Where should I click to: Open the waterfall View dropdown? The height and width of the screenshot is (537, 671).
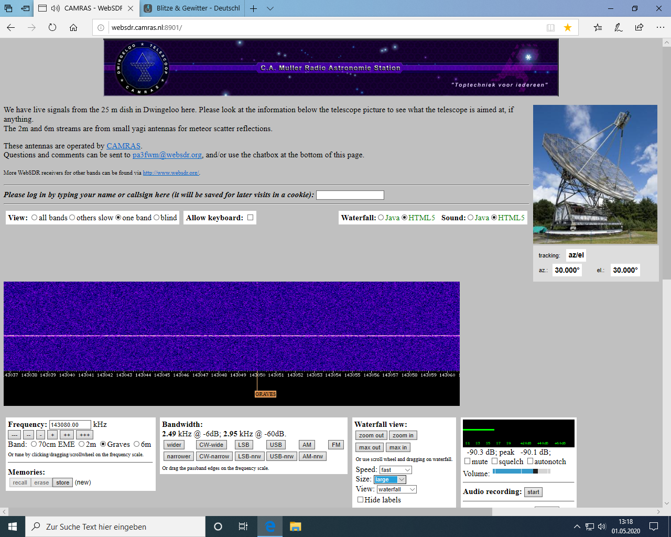(397, 489)
